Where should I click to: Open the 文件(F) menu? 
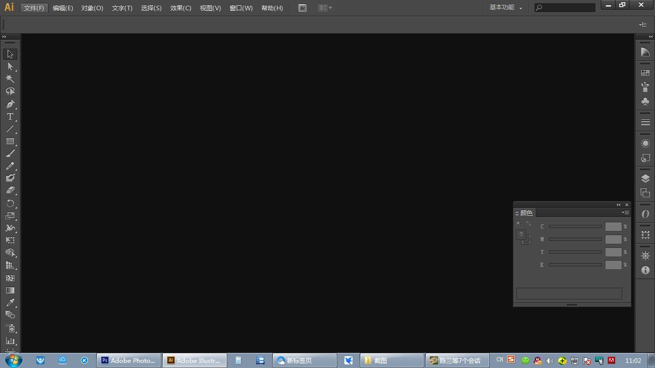[x=34, y=8]
